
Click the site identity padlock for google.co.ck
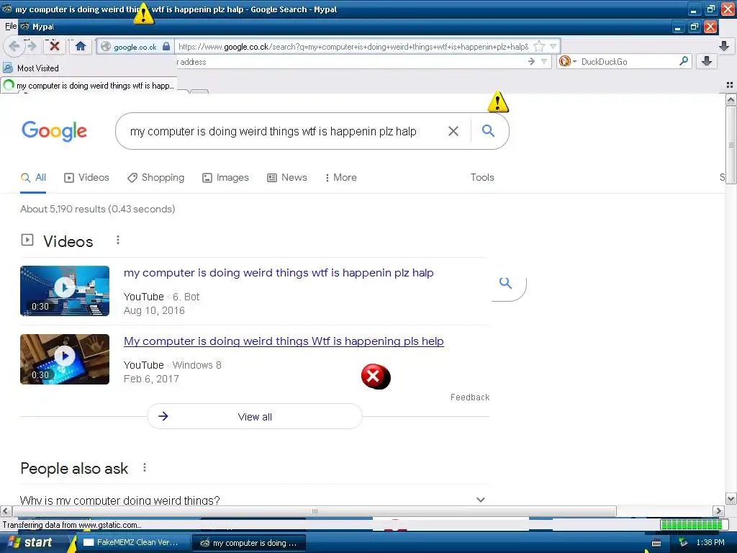[x=166, y=46]
